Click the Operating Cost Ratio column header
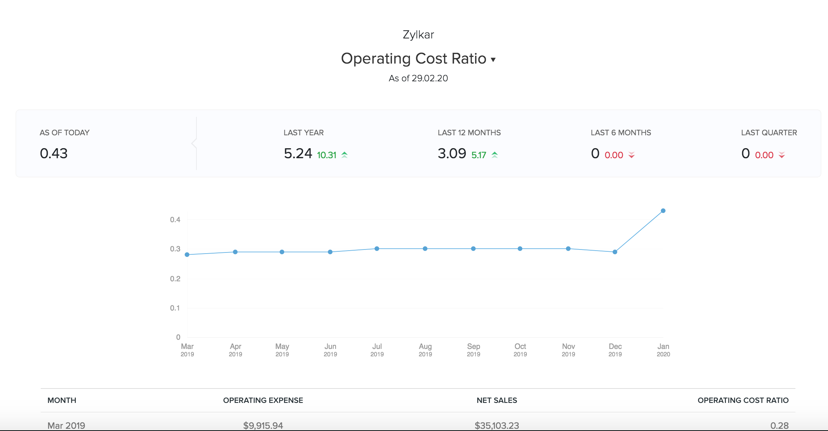This screenshot has height=431, width=828. point(743,400)
